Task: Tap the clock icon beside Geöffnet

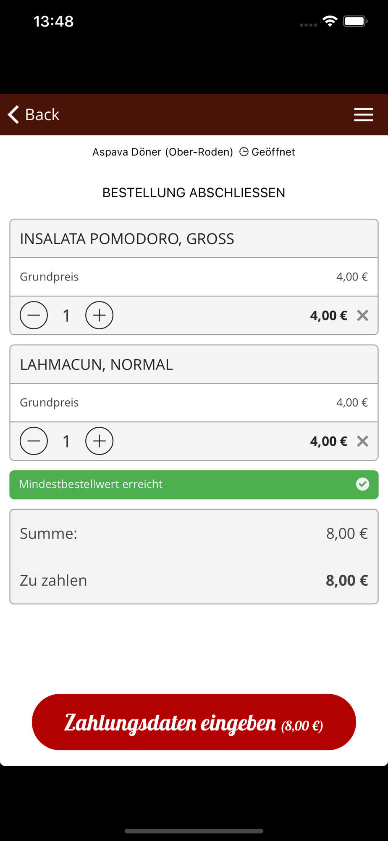Action: pyautogui.click(x=244, y=152)
